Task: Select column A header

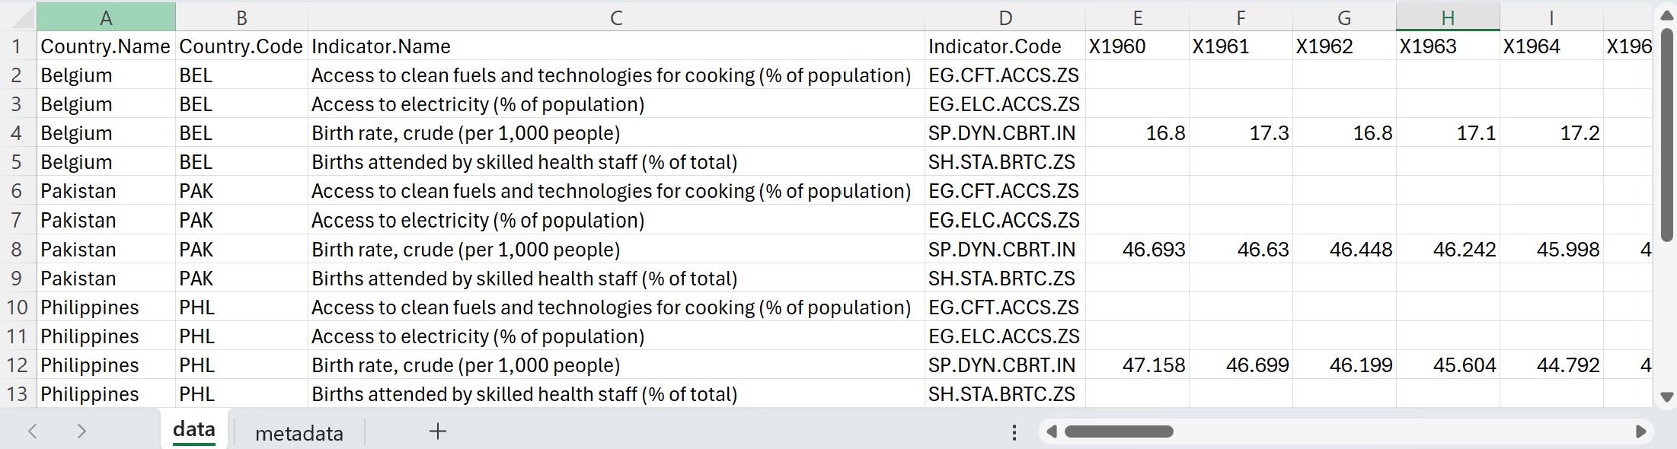Action: pos(106,18)
